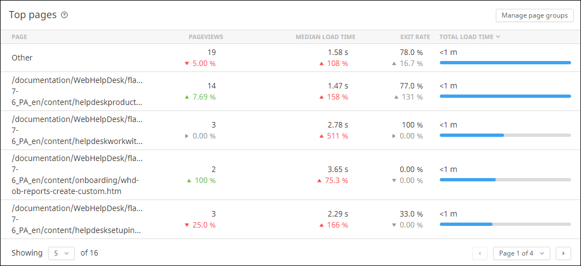Select the Other row in the table
This screenshot has height=266, width=581.
(22, 58)
